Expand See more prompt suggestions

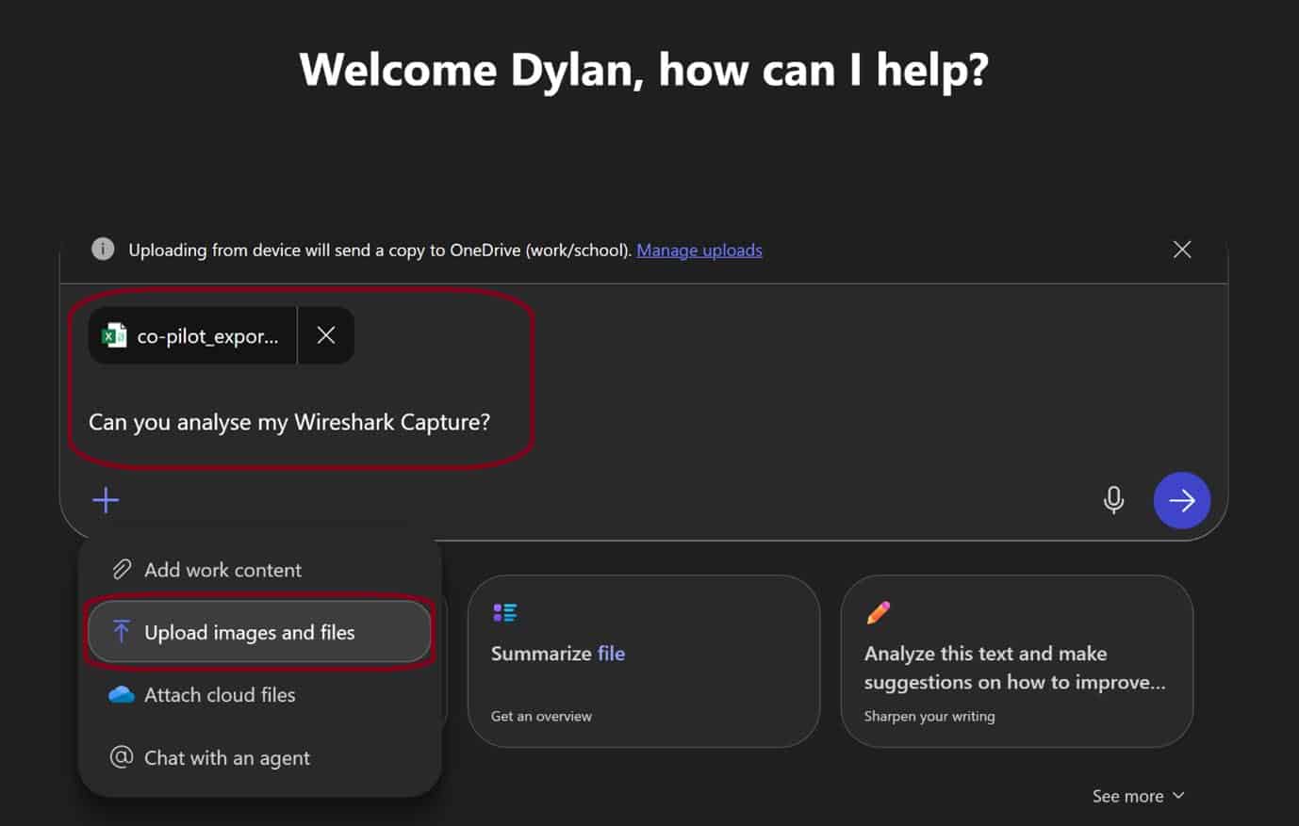click(x=1138, y=796)
